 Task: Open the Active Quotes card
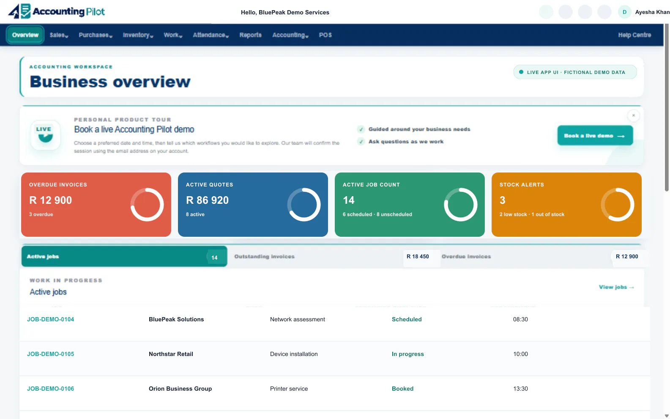tap(253, 205)
